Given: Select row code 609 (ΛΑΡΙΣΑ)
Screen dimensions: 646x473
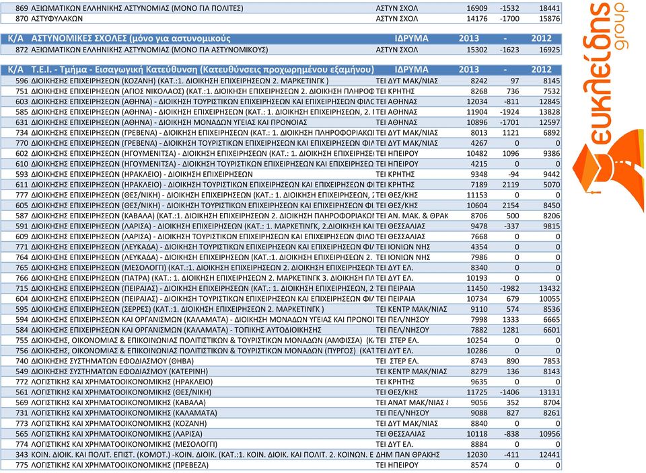Looking at the screenshot, I should point(22,236).
